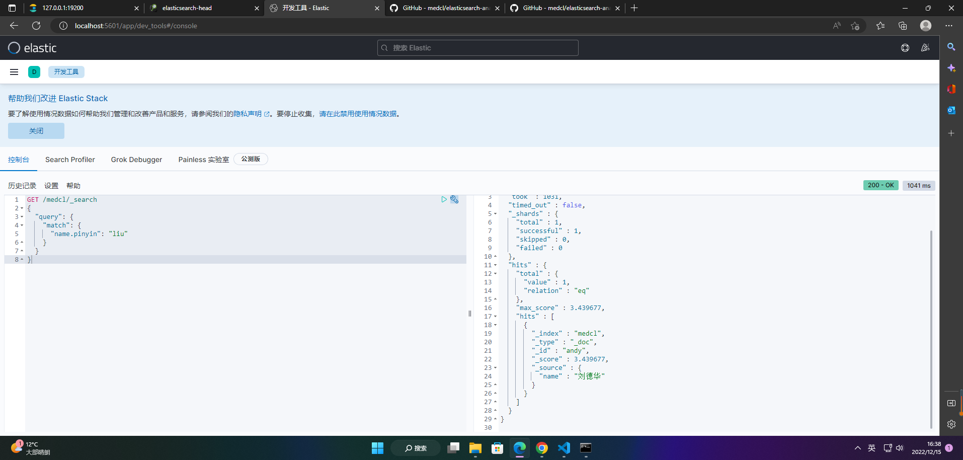Click the 200 - OK status badge
Screen dimensions: 963x460
881,185
